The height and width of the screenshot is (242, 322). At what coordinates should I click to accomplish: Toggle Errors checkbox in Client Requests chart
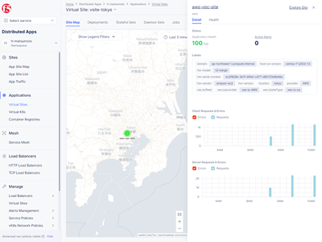tap(194, 117)
